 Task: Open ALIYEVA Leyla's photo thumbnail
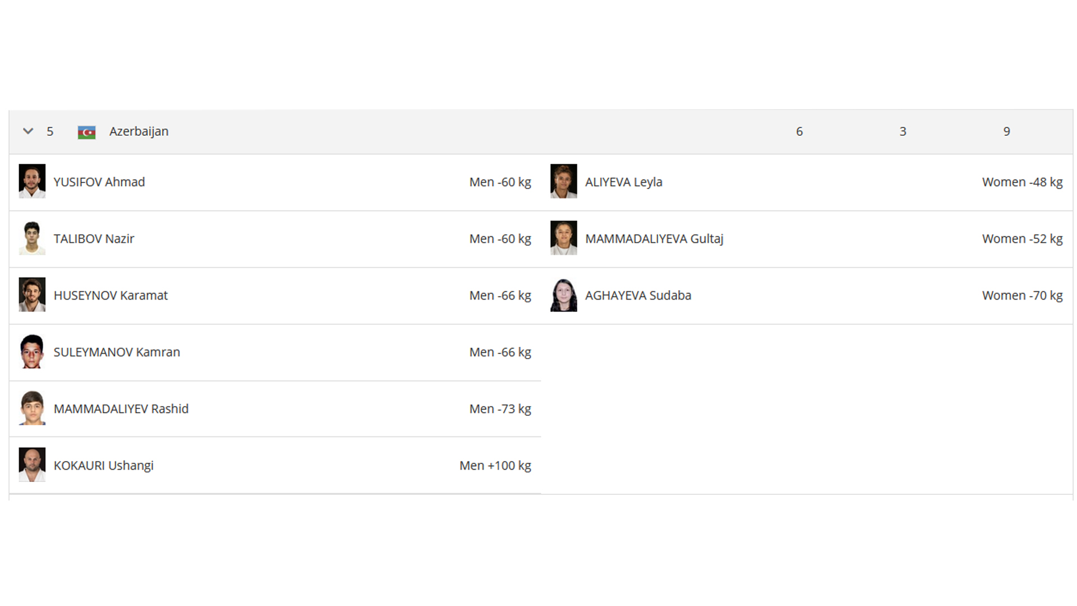[564, 181]
